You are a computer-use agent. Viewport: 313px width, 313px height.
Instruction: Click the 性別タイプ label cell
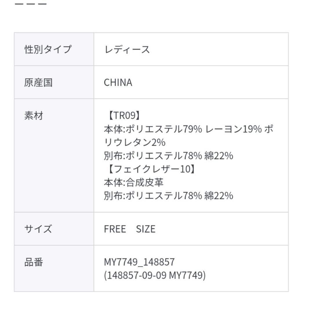point(54,49)
